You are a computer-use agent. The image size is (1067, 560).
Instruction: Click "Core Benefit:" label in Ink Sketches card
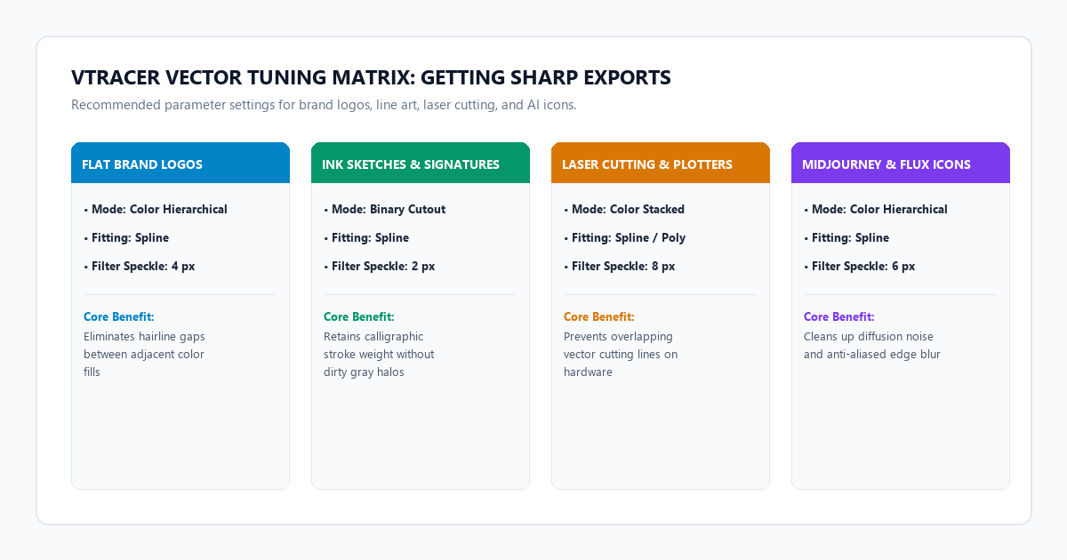click(x=359, y=316)
